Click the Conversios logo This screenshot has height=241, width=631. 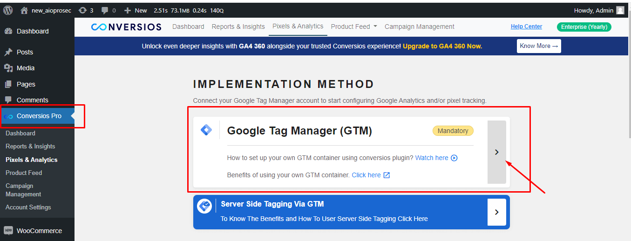point(126,27)
